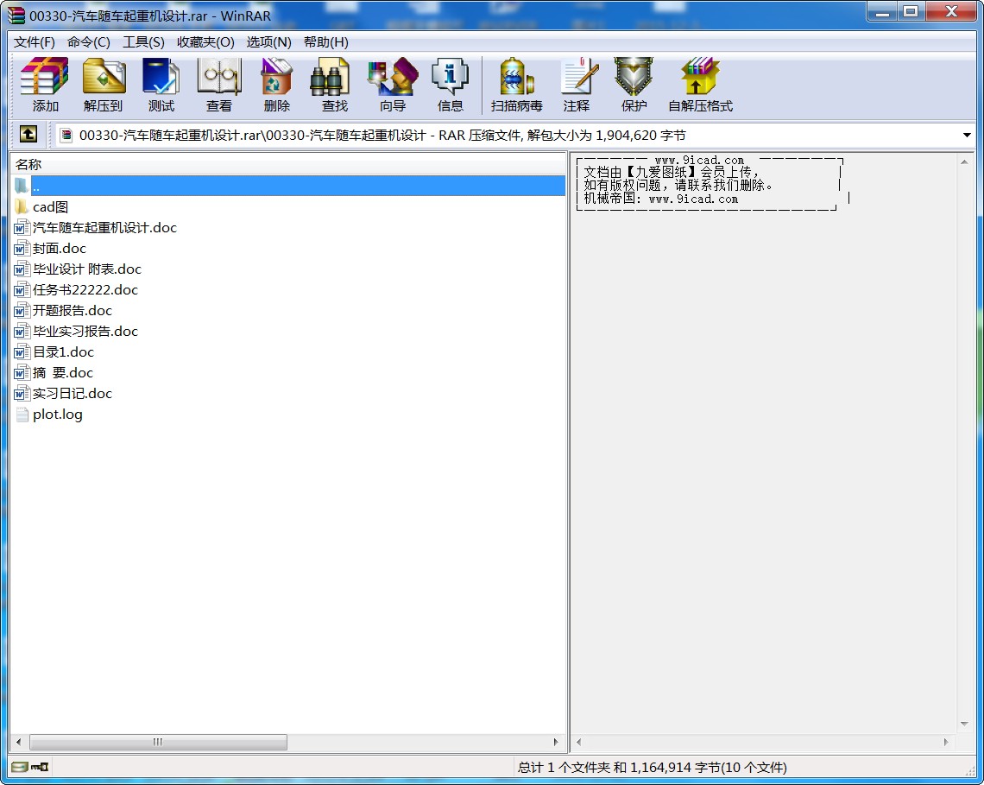Image resolution: width=984 pixels, height=785 pixels.
Task: Close the WinRAR window
Action: (951, 12)
